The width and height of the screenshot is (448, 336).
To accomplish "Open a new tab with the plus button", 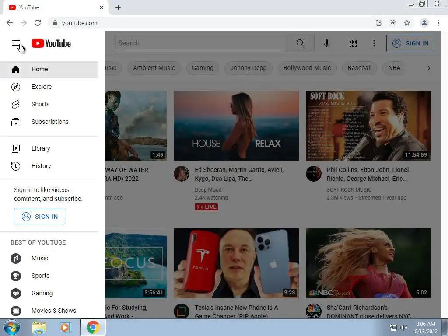I will (x=118, y=7).
